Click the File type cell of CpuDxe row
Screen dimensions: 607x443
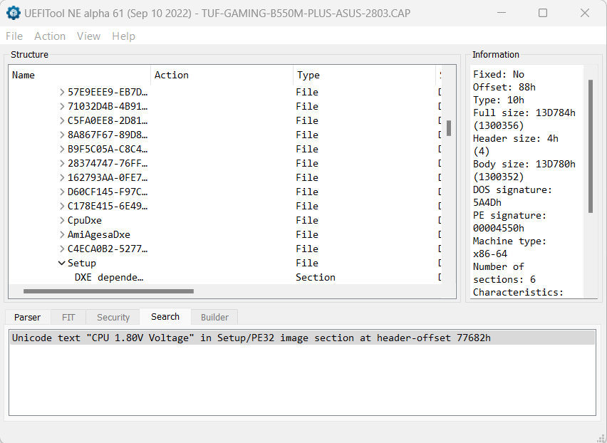[x=307, y=221]
